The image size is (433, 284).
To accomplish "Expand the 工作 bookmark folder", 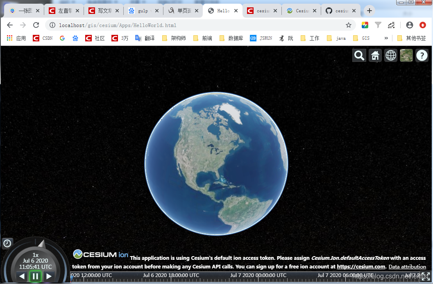I will pyautogui.click(x=310, y=38).
